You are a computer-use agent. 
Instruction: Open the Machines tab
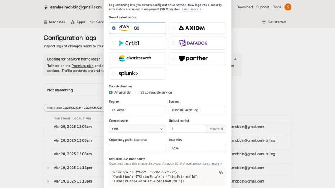(54, 22)
